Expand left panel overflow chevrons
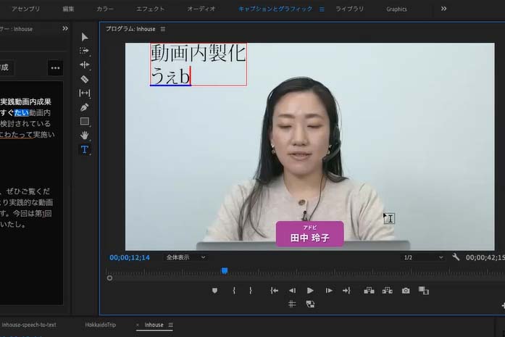The height and width of the screenshot is (337, 505). coord(65,29)
